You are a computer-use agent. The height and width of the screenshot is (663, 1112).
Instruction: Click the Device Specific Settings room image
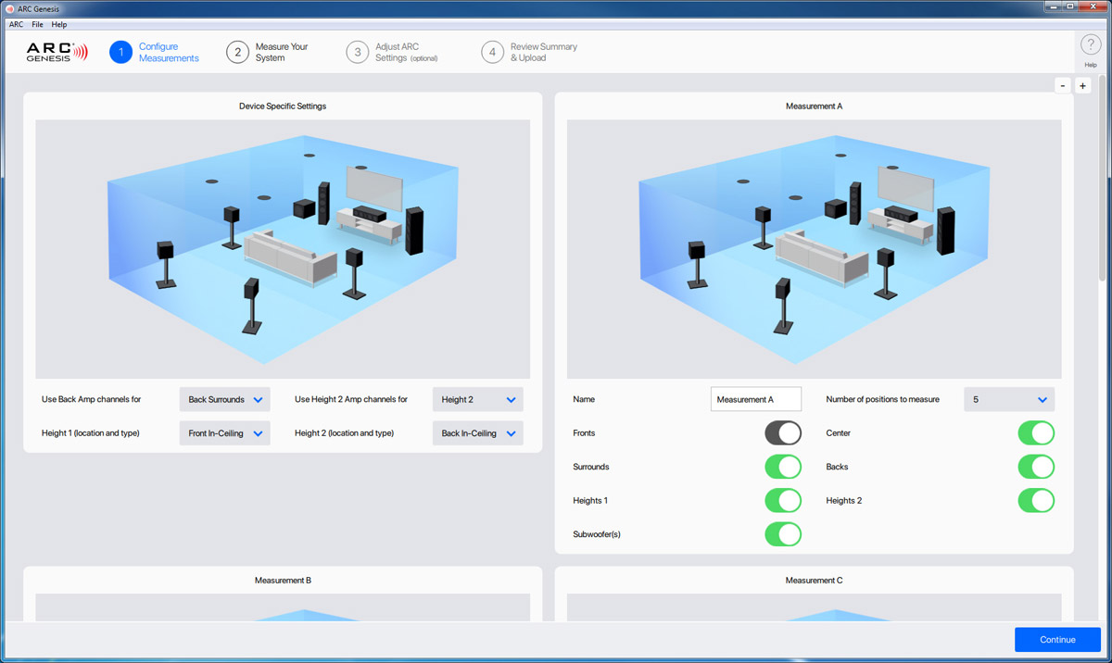(283, 249)
